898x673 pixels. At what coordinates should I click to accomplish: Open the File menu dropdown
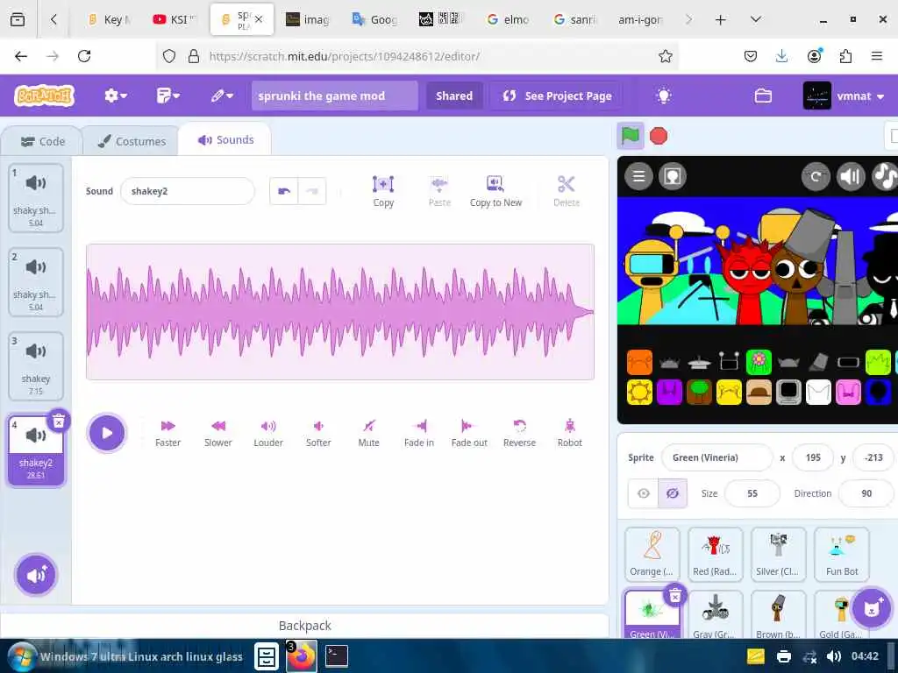(x=168, y=96)
